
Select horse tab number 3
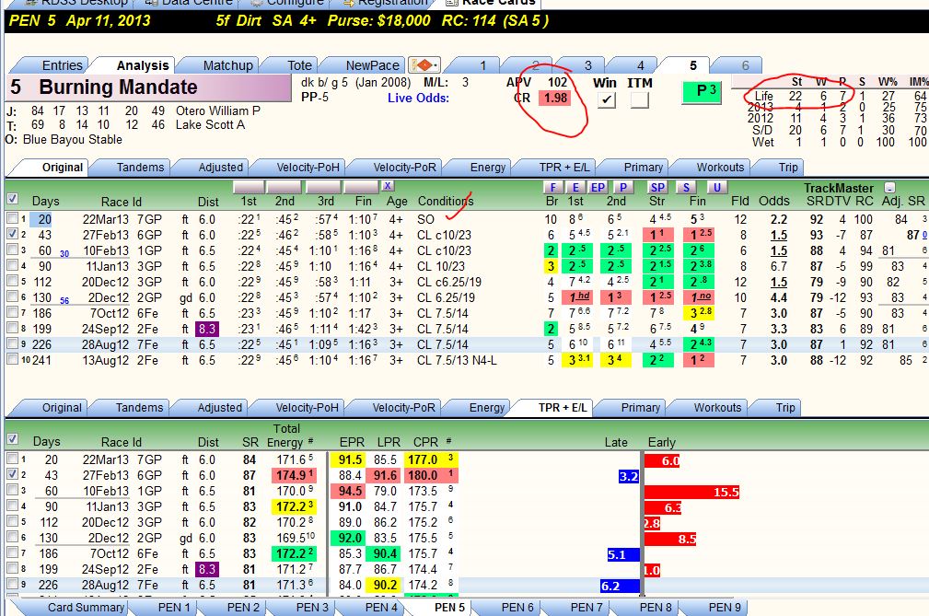tap(587, 65)
